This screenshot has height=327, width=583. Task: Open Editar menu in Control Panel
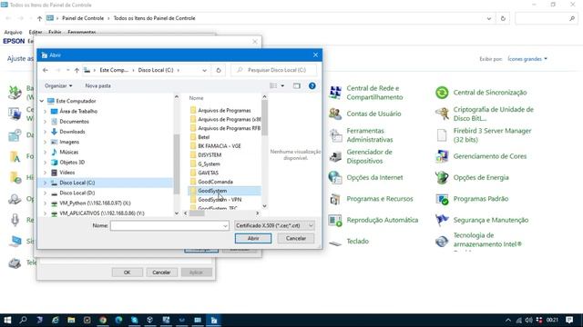pos(36,33)
